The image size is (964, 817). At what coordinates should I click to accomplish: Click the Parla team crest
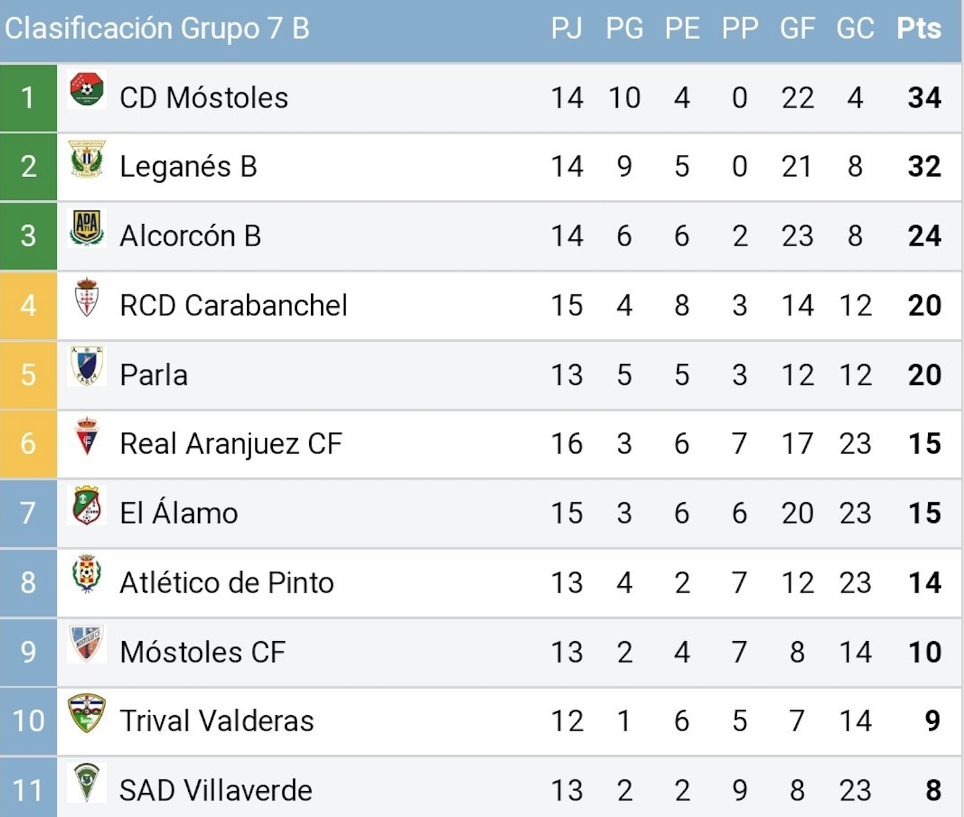(x=86, y=367)
